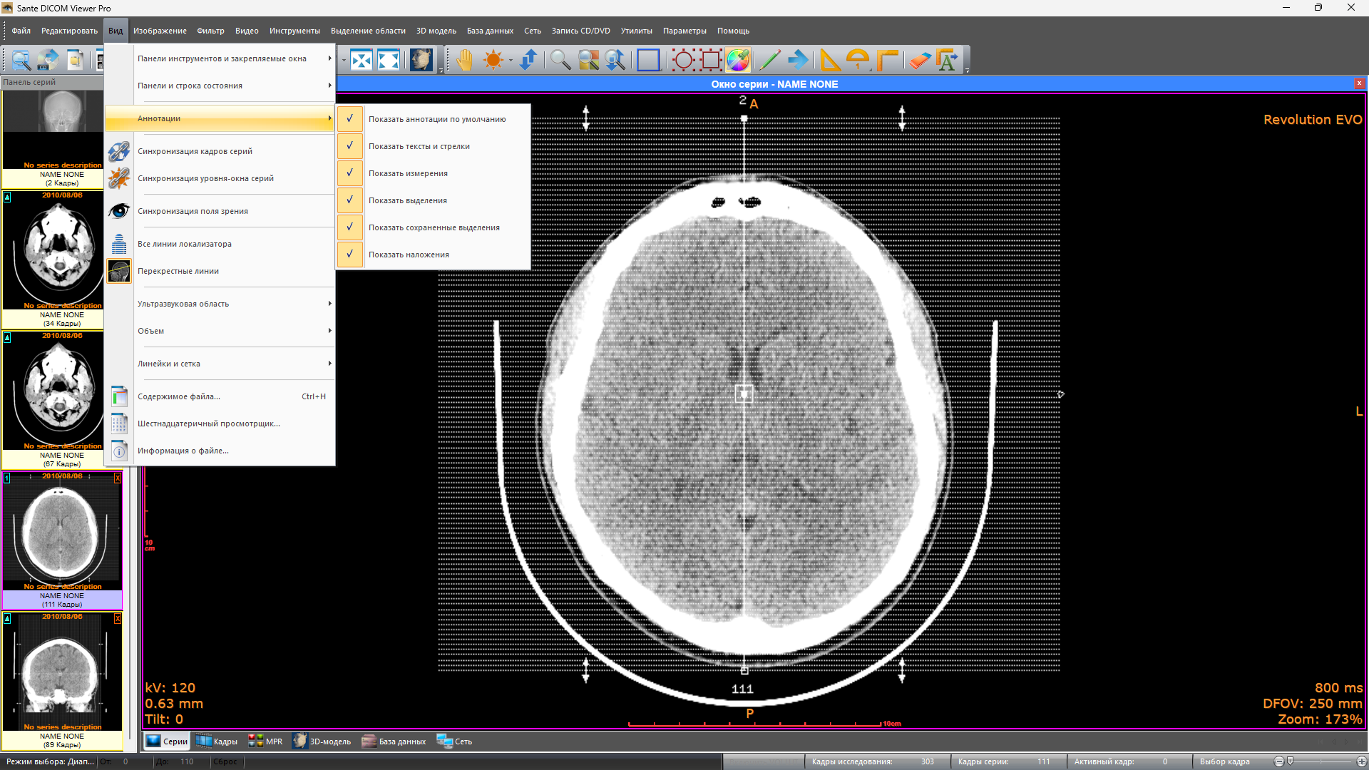This screenshot has height=770, width=1369.
Task: Pick the orange arc protractor tool
Action: point(858,60)
